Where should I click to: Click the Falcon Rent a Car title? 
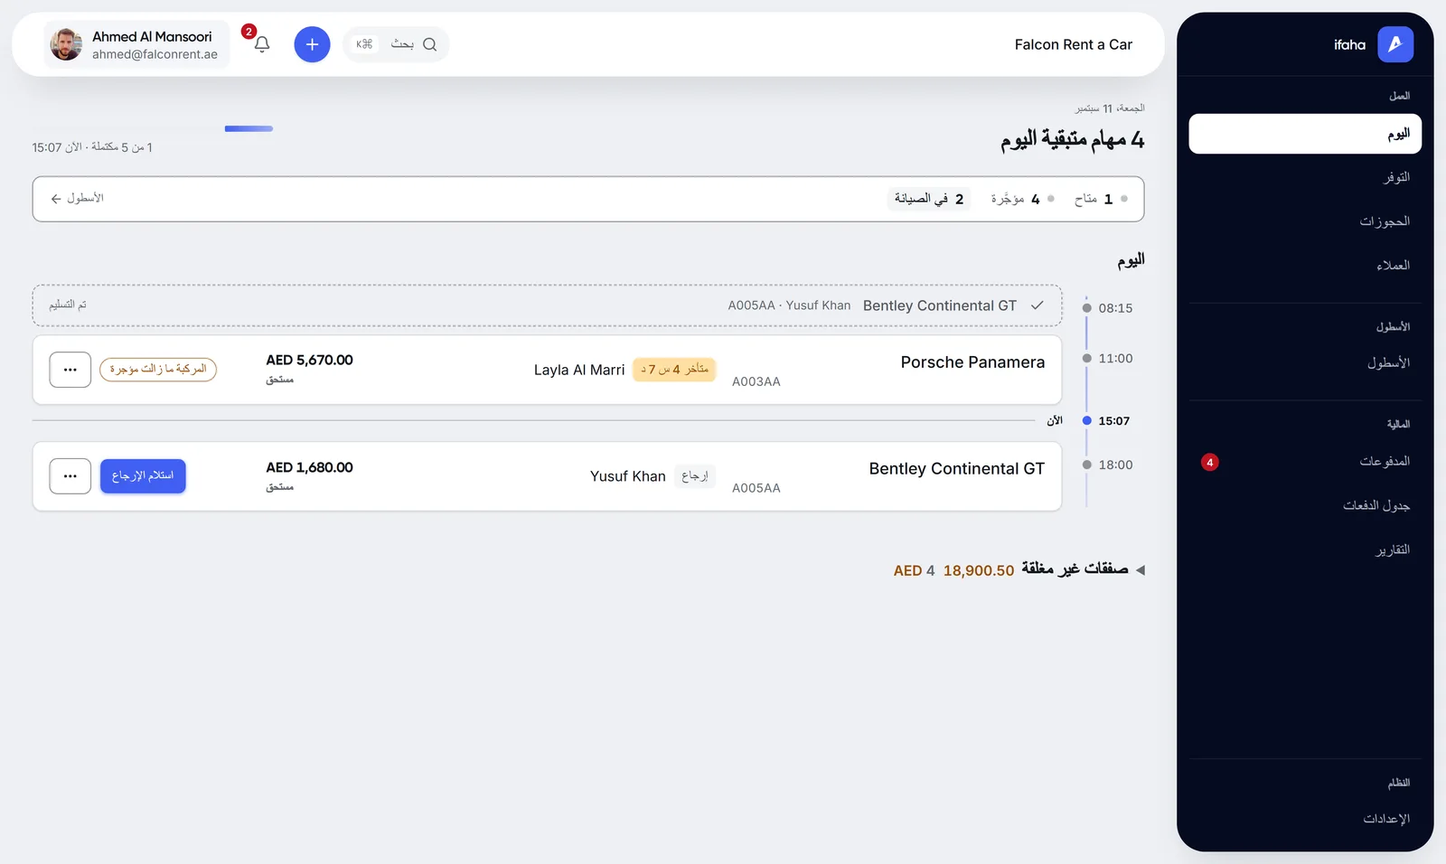(1074, 44)
